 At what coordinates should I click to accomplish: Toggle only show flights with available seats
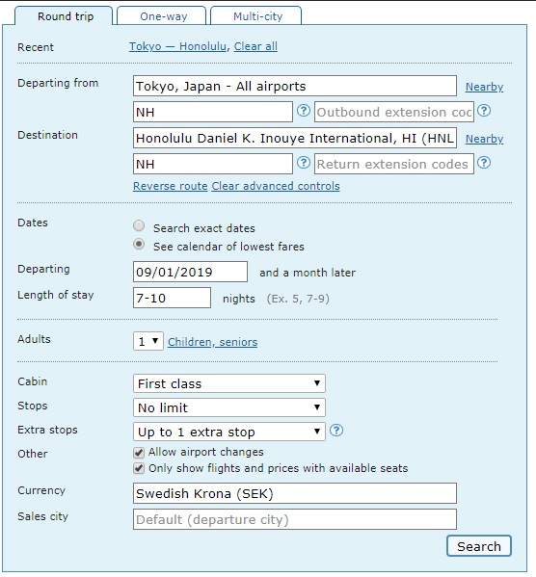click(139, 468)
